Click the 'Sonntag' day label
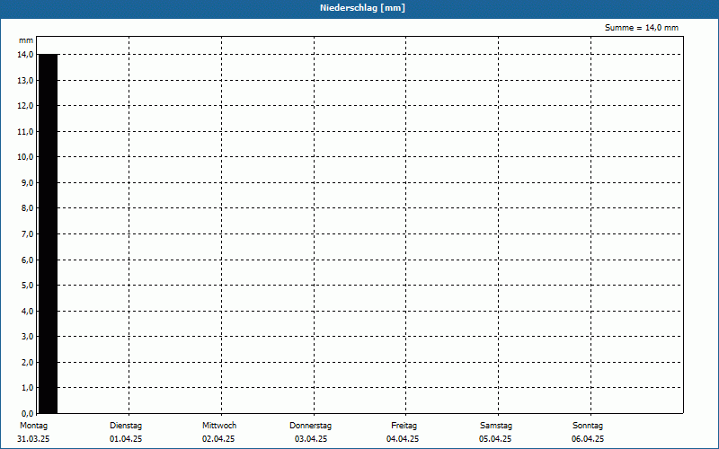719x449 pixels. (588, 425)
